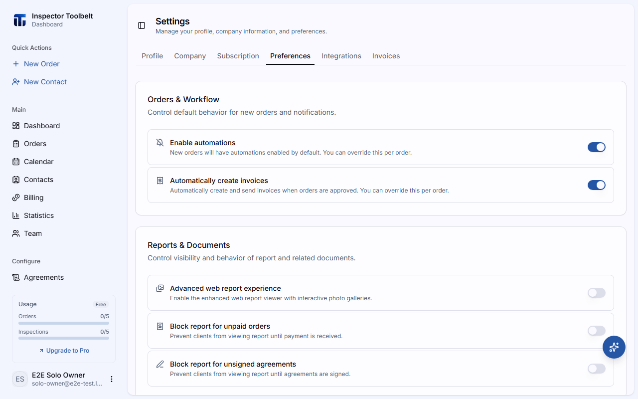Click the plus icon beside New Order
Viewport: 638px width, 399px height.
pos(16,64)
